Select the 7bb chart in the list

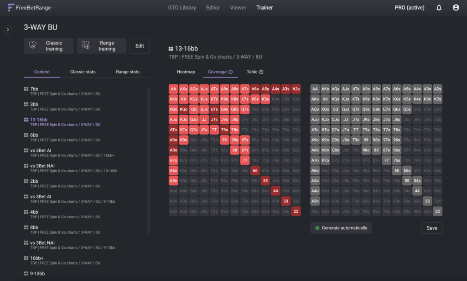pyautogui.click(x=34, y=89)
